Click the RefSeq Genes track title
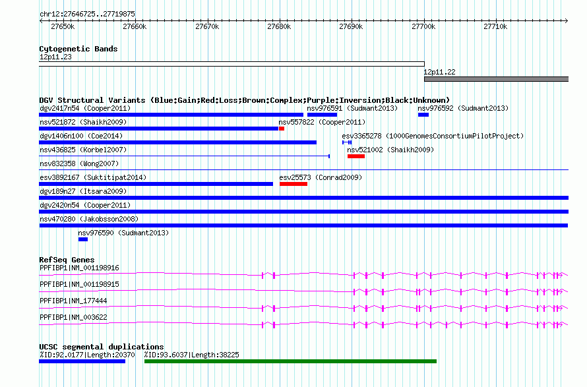Viewport: 587px width, 387px height. pyautogui.click(x=67, y=260)
